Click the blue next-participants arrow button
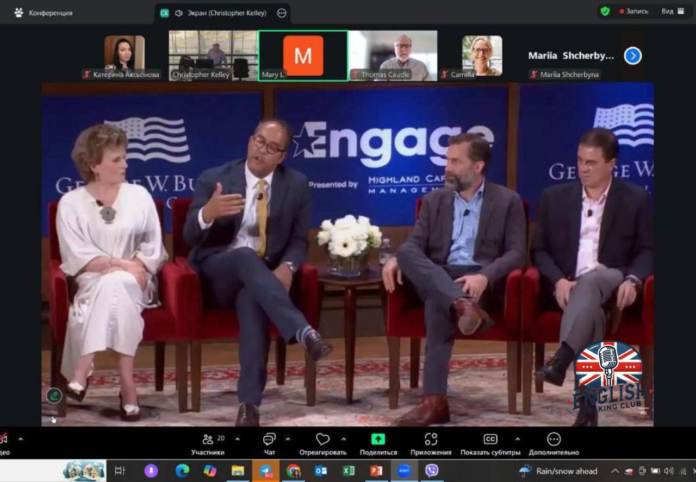Viewport: 696px width, 482px height. 632,56
